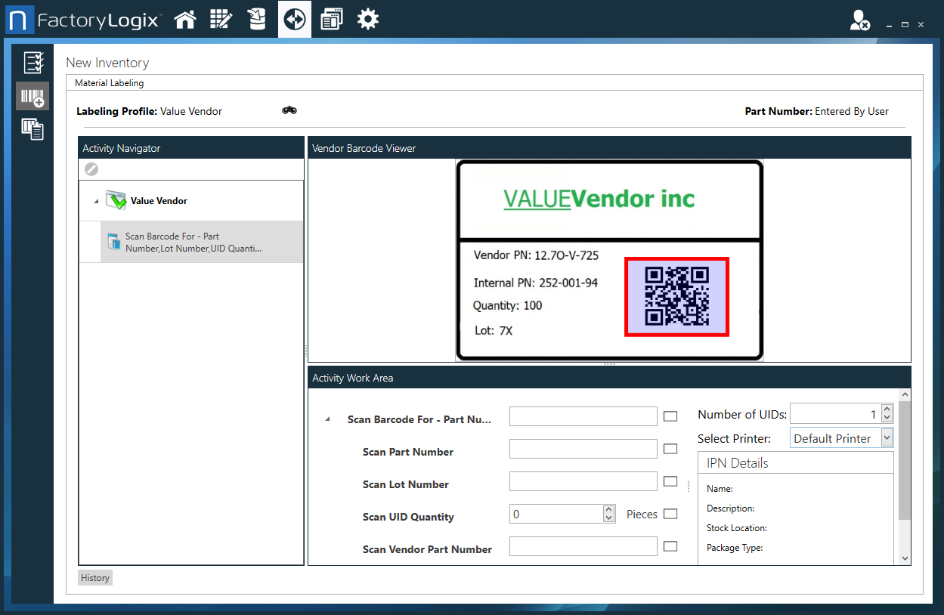Viewport: 944px width, 615px height.
Task: Open the FactoryLogix home screen
Action: click(184, 19)
